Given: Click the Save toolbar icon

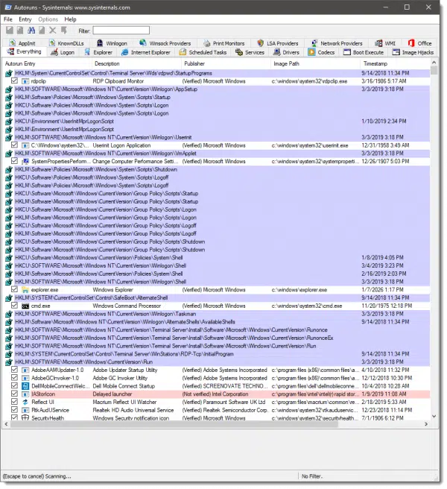Looking at the screenshot, I should 10,31.
